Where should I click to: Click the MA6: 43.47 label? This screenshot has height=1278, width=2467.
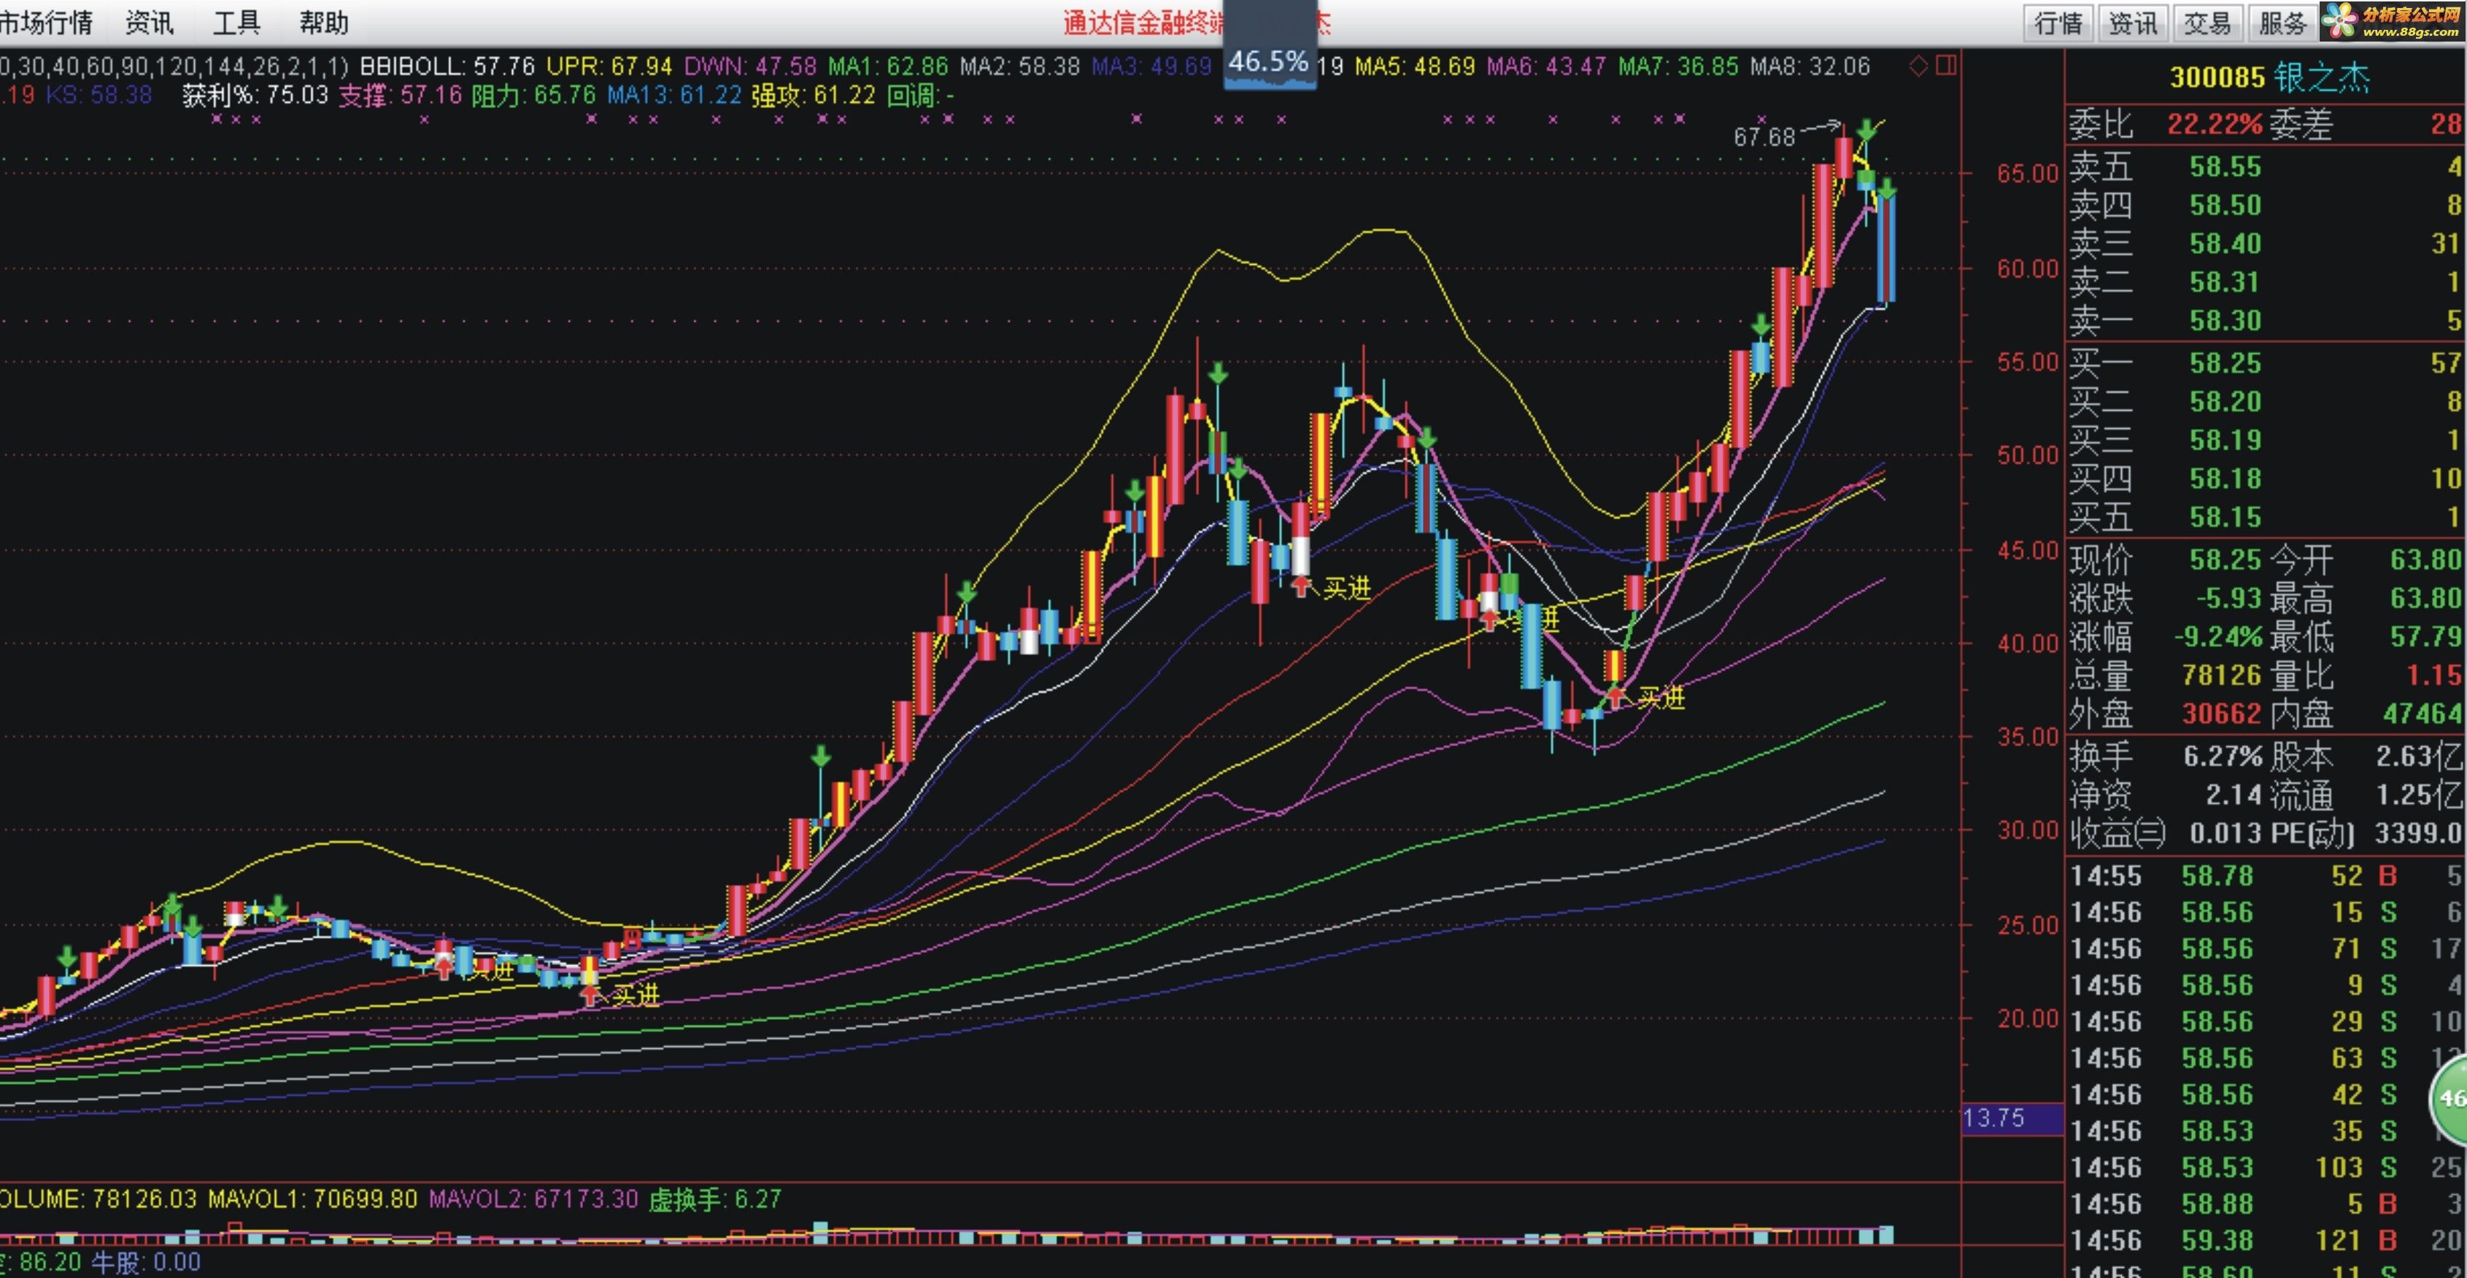coord(1545,66)
